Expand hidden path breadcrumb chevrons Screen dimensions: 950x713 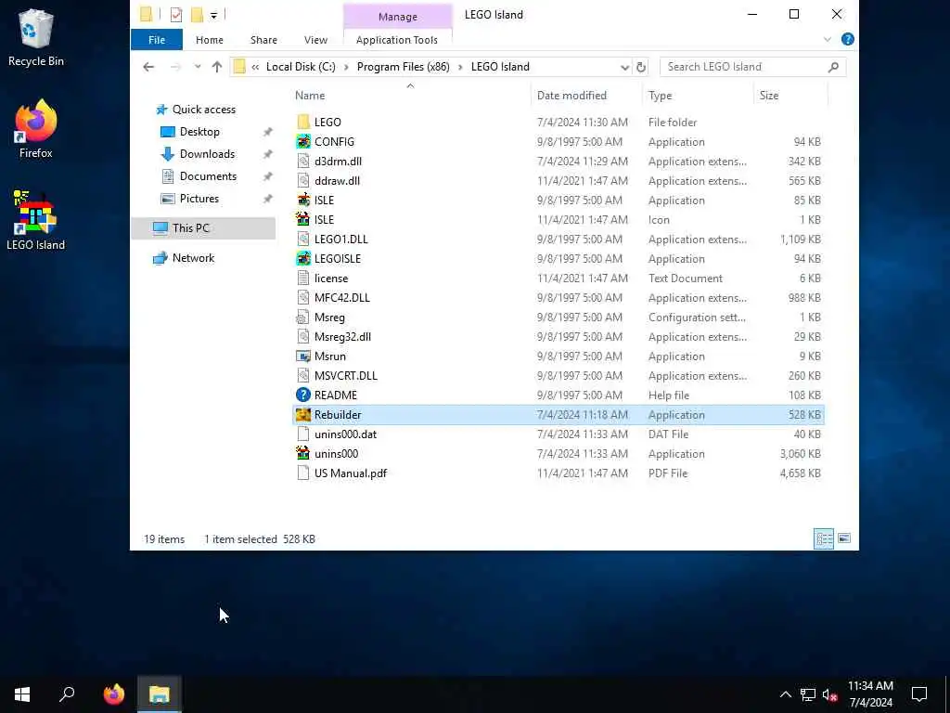coord(255,67)
